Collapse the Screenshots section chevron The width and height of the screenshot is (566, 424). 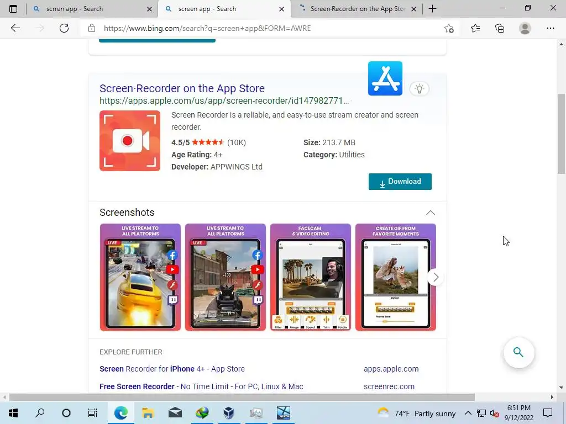coord(430,213)
